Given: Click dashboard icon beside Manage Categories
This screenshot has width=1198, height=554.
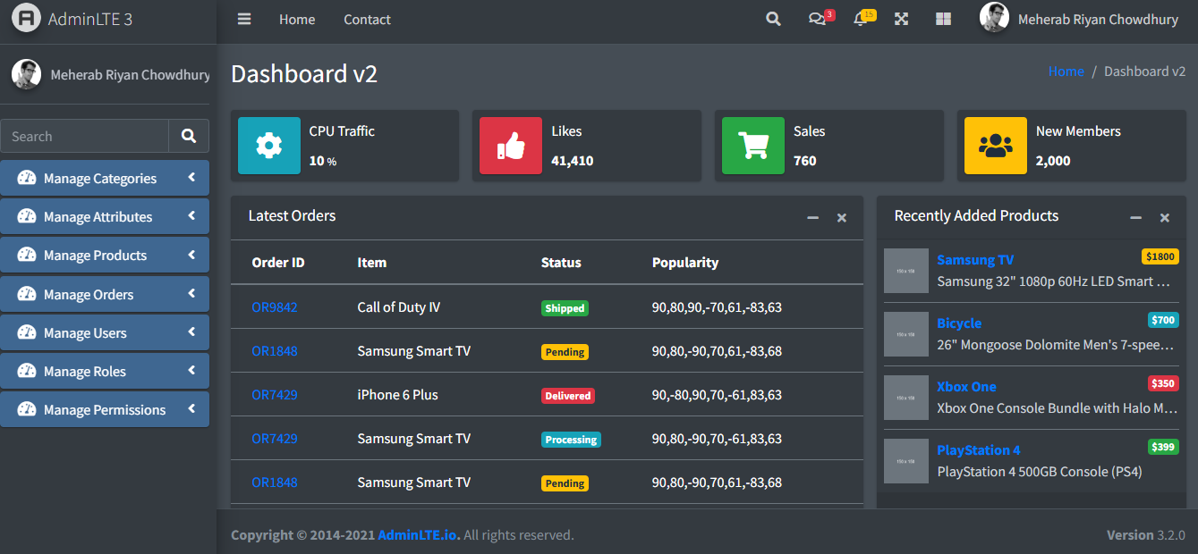Looking at the screenshot, I should [27, 178].
